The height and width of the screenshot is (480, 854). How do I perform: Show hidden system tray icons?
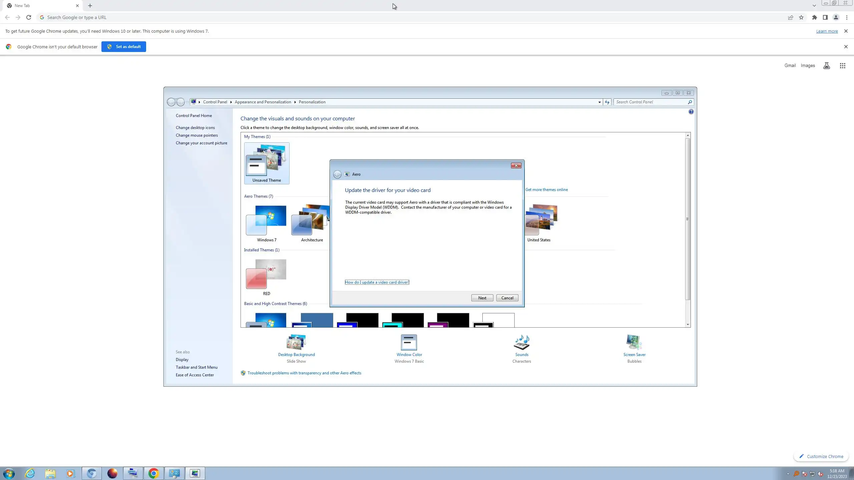(x=788, y=474)
